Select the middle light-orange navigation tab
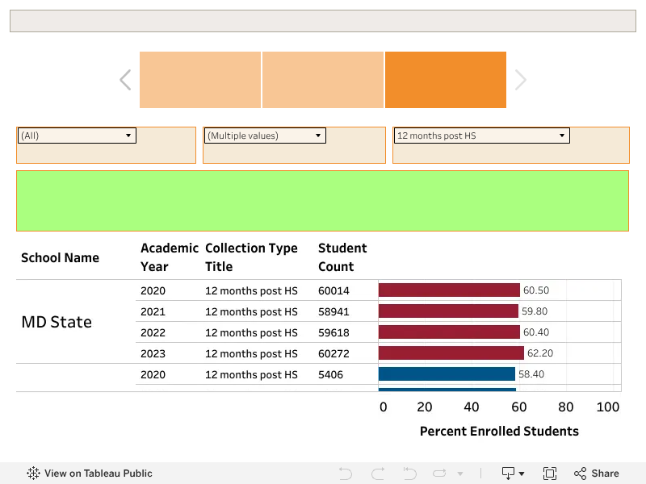This screenshot has width=646, height=484. tap(323, 80)
